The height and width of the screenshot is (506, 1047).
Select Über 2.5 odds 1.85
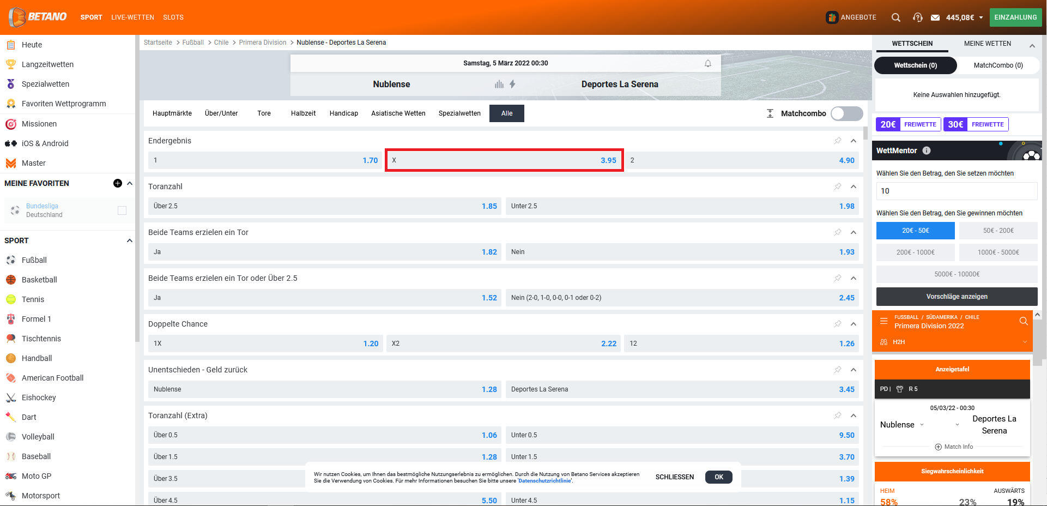[325, 206]
